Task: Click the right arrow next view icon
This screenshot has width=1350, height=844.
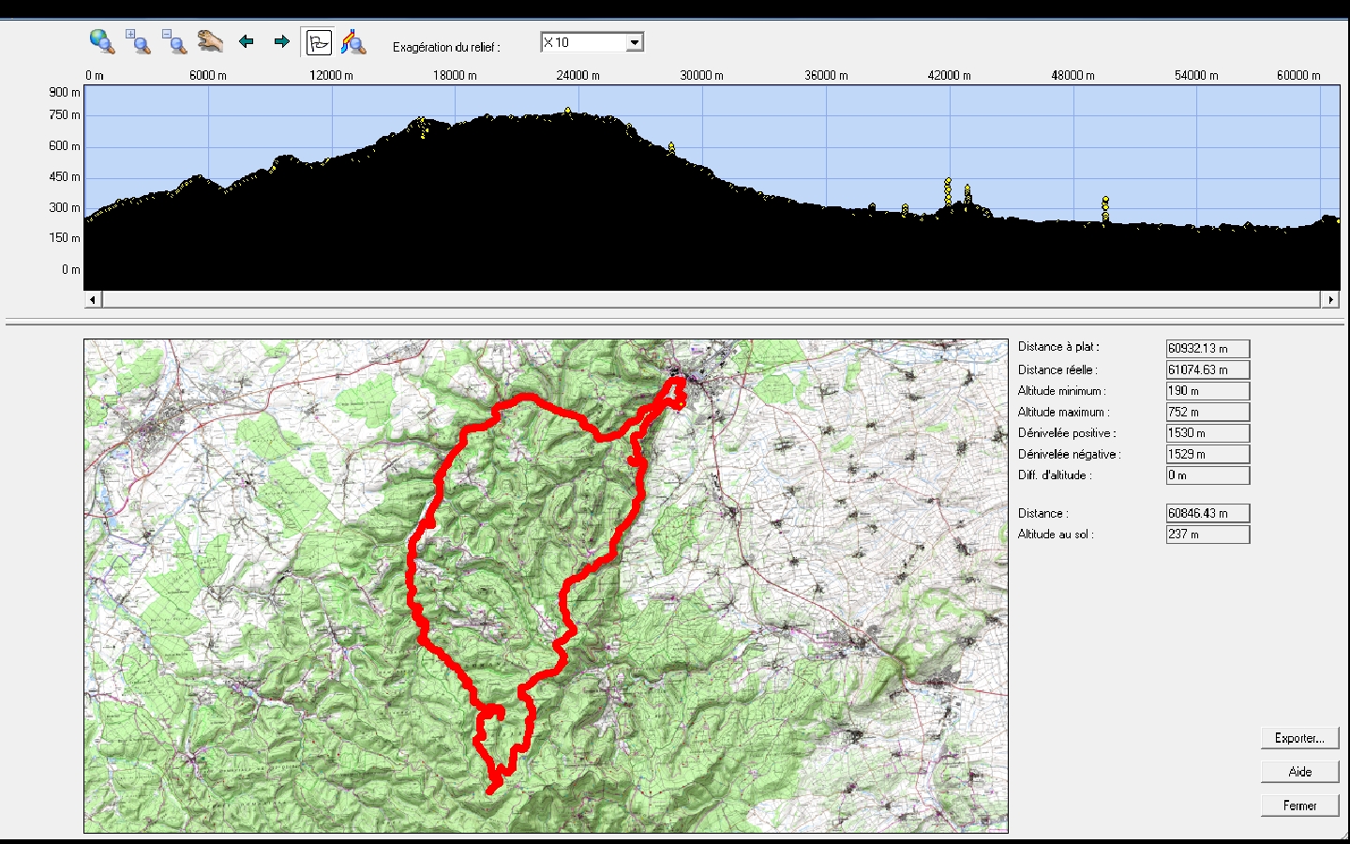Action: coord(281,41)
